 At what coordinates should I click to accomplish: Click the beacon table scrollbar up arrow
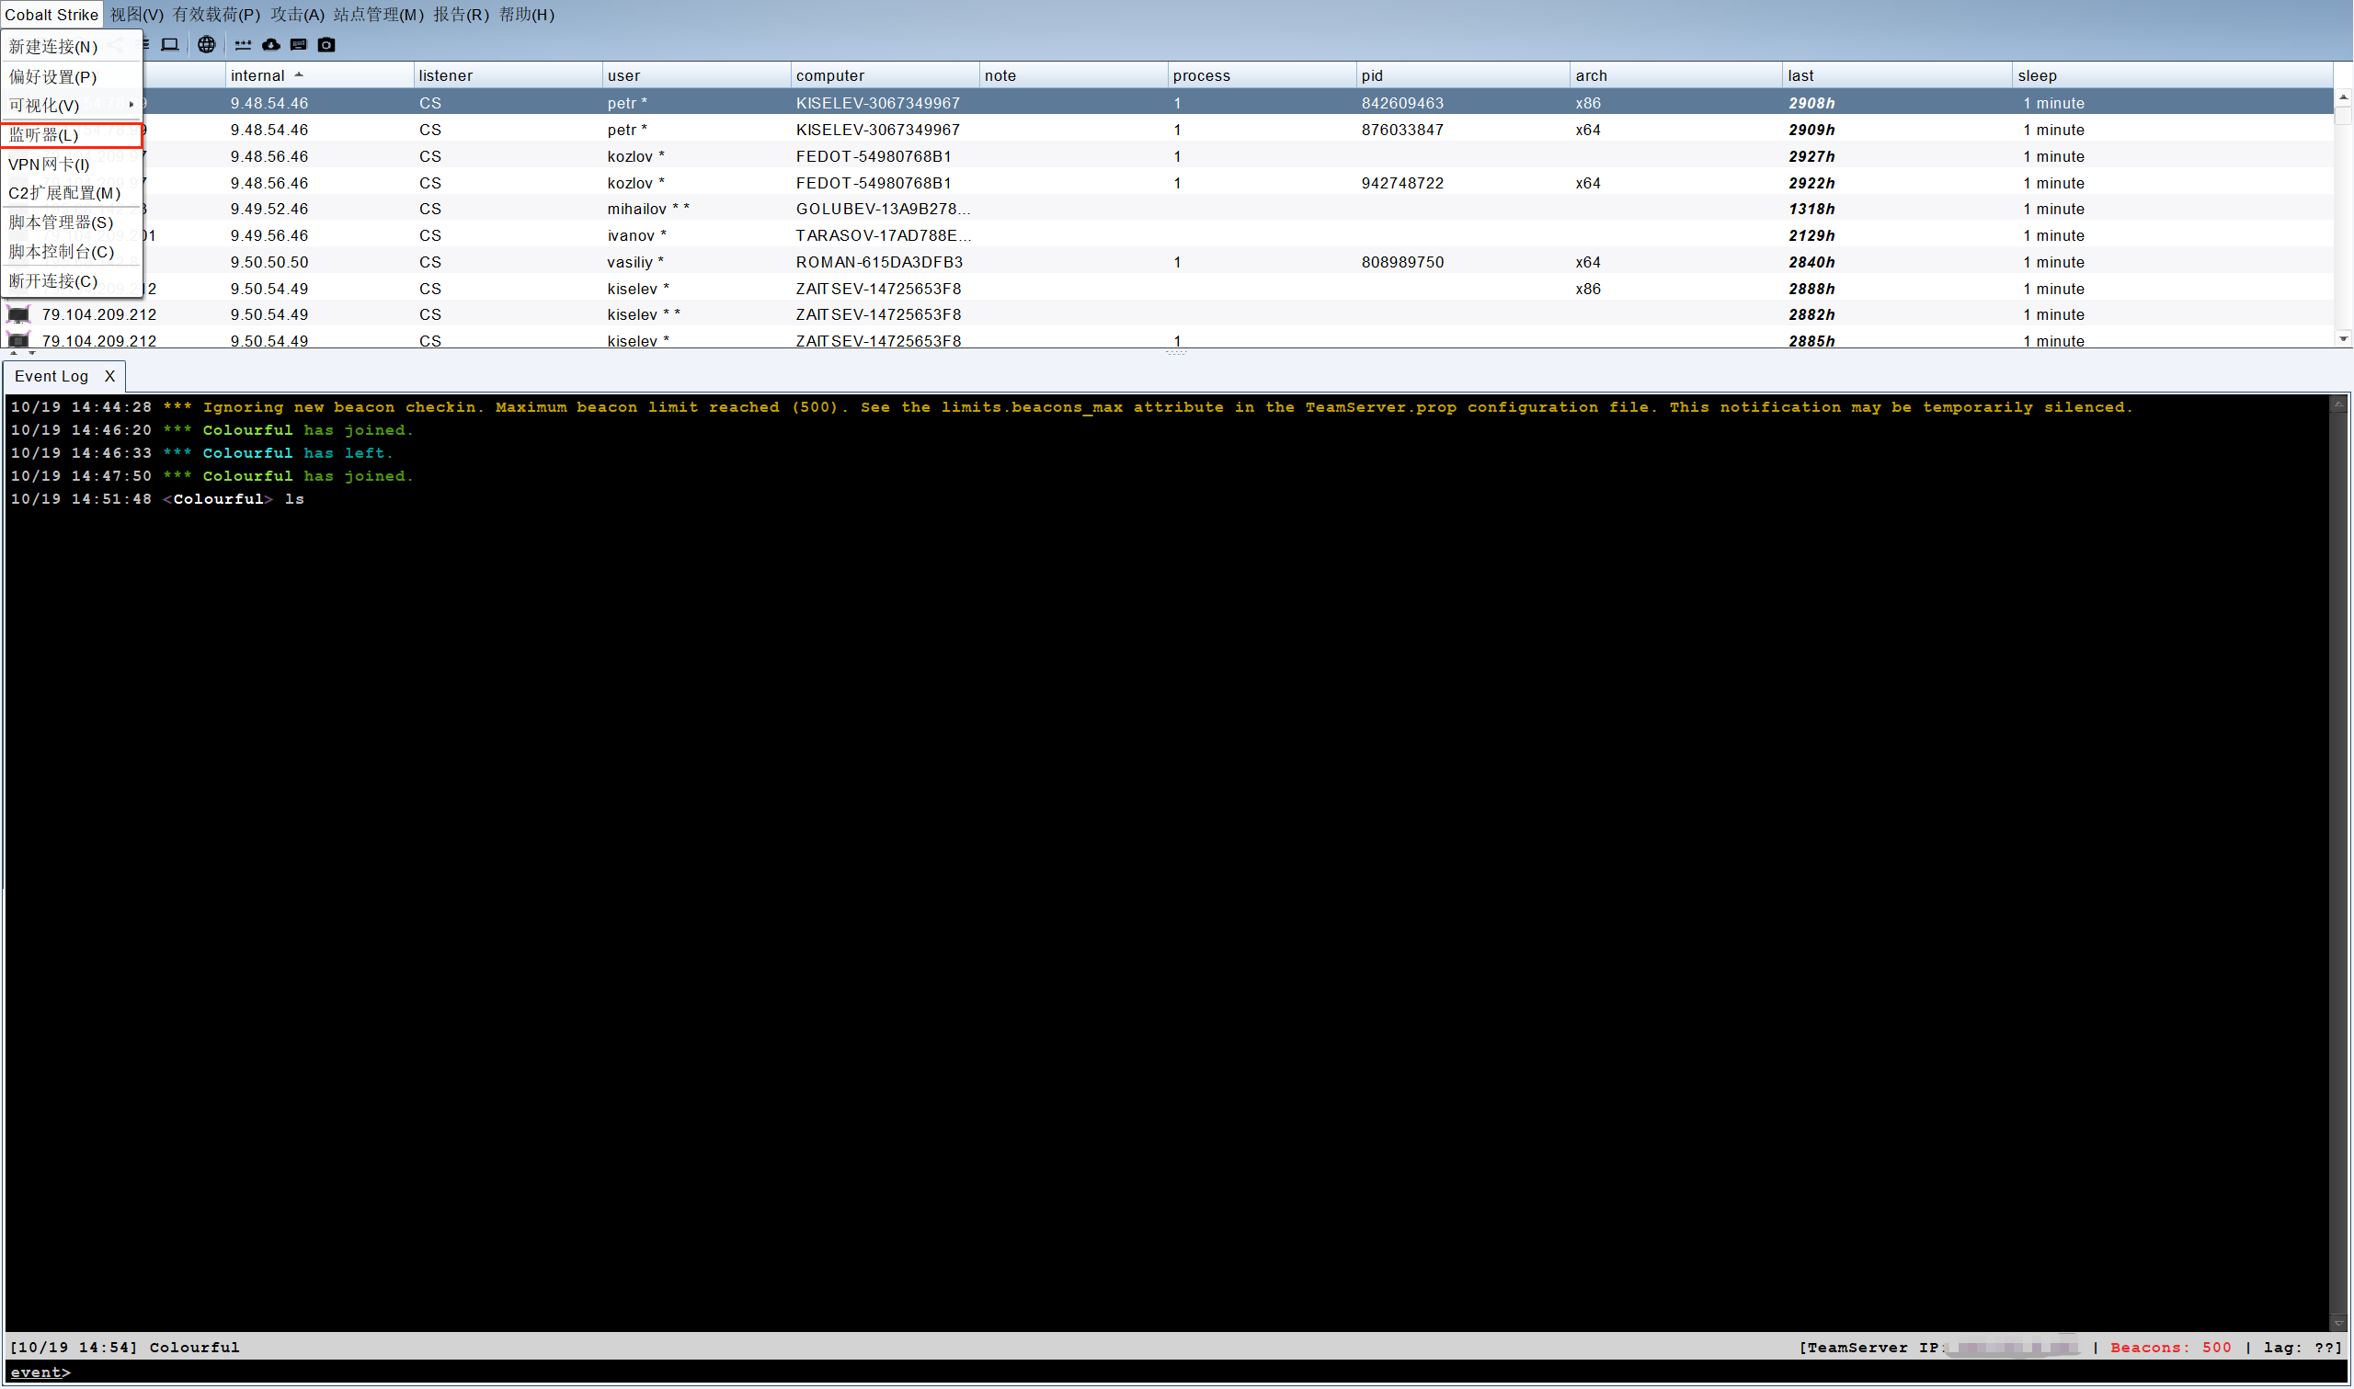click(2343, 97)
